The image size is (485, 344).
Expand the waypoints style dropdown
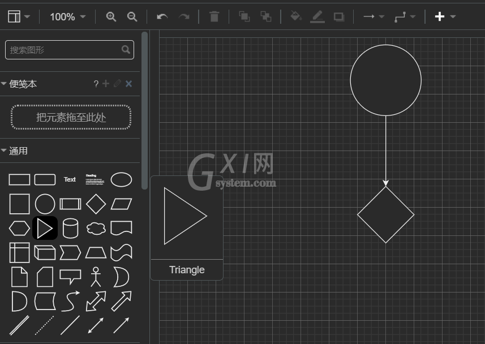click(413, 17)
